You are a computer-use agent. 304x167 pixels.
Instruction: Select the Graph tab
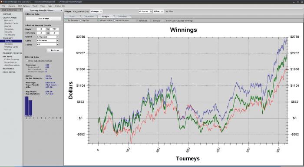[x=106, y=16]
